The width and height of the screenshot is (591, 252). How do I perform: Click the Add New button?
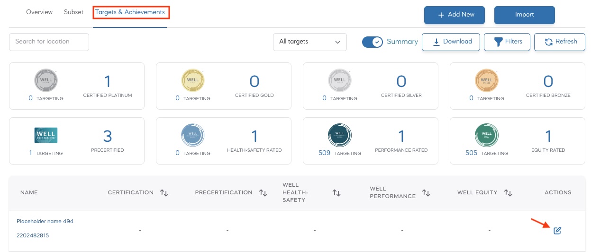click(x=455, y=15)
